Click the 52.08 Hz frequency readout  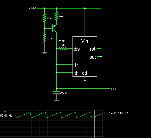point(6,116)
